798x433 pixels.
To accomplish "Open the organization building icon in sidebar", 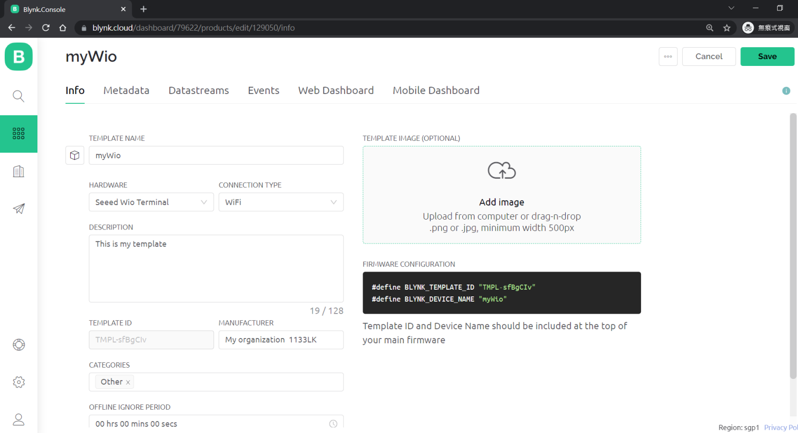I will pos(19,171).
